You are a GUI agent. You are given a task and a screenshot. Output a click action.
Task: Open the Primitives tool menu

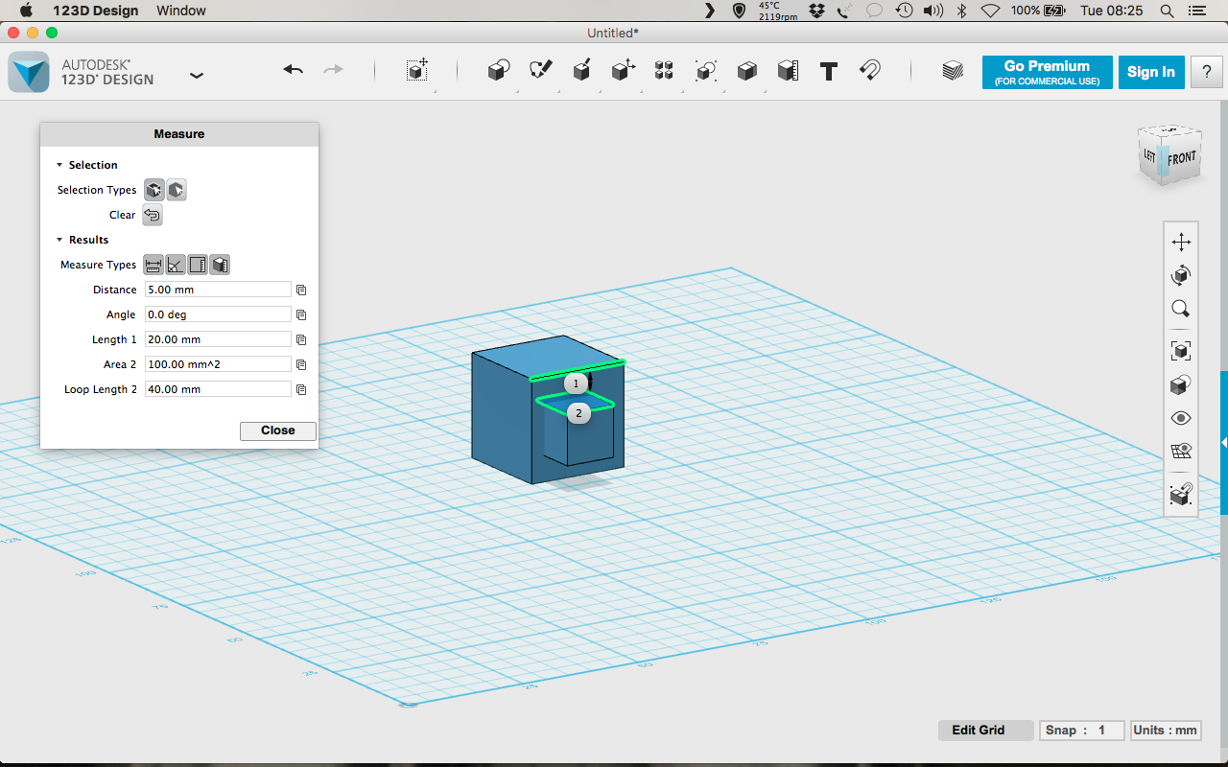498,71
